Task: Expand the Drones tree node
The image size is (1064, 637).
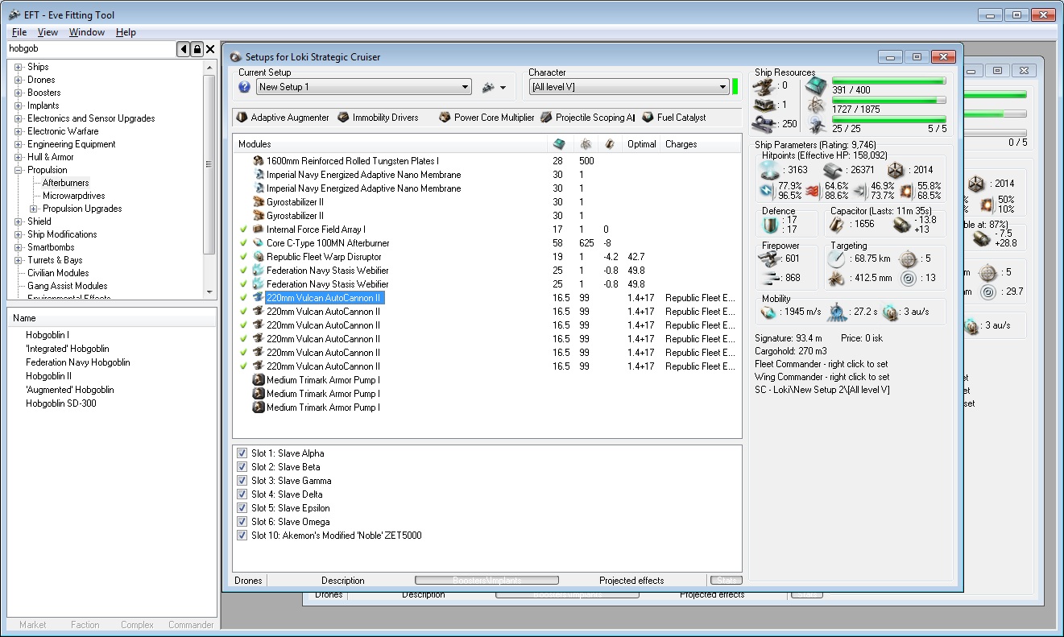Action: coord(19,80)
